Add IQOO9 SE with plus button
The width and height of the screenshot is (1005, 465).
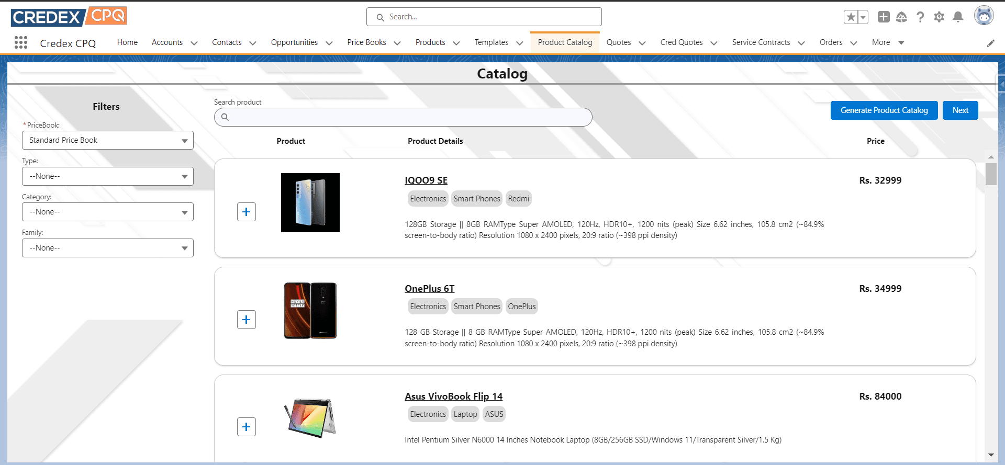coord(247,212)
